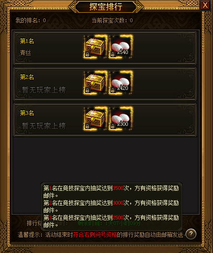Select the 第2名 ranking row label

(27, 77)
